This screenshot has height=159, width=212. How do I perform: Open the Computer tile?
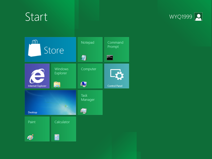[x=90, y=76]
